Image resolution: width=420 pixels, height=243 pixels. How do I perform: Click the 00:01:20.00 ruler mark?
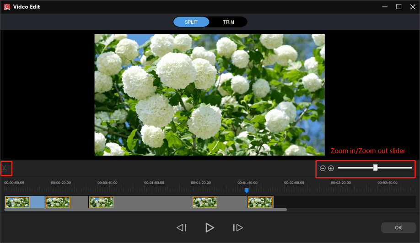(x=201, y=183)
